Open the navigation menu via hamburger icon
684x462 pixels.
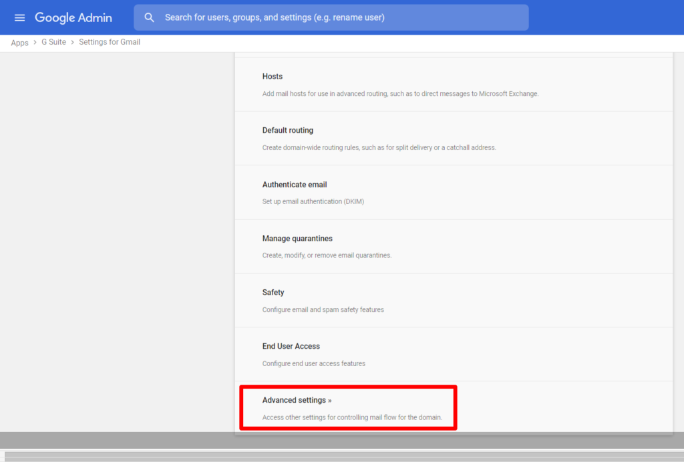click(19, 17)
